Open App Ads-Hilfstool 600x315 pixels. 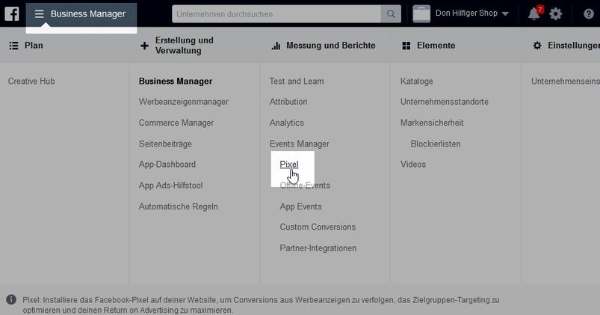(x=170, y=186)
